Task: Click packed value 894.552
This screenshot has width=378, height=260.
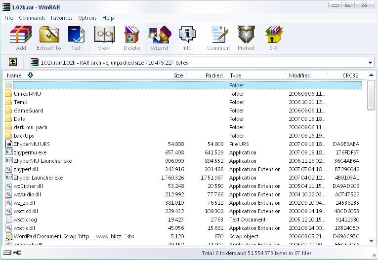Action: click(214, 161)
